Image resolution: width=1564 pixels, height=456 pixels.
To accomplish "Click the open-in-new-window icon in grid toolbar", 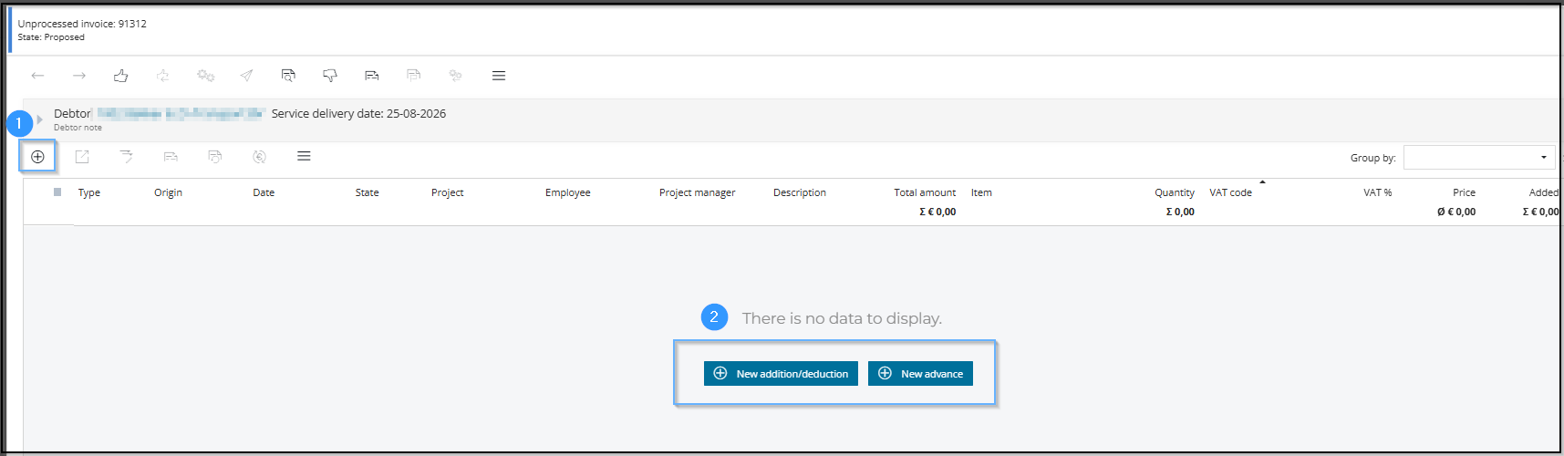I will (82, 157).
